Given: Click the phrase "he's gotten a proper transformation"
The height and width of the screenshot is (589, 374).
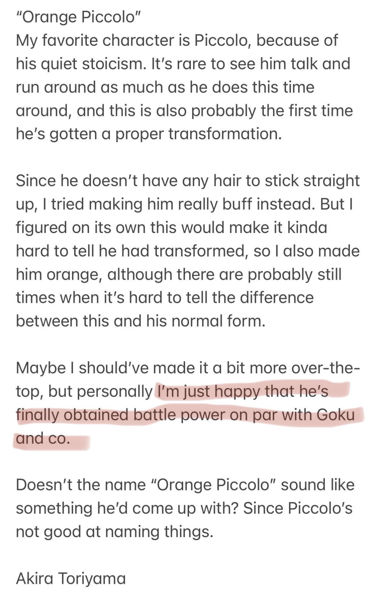Looking at the screenshot, I should (149, 134).
